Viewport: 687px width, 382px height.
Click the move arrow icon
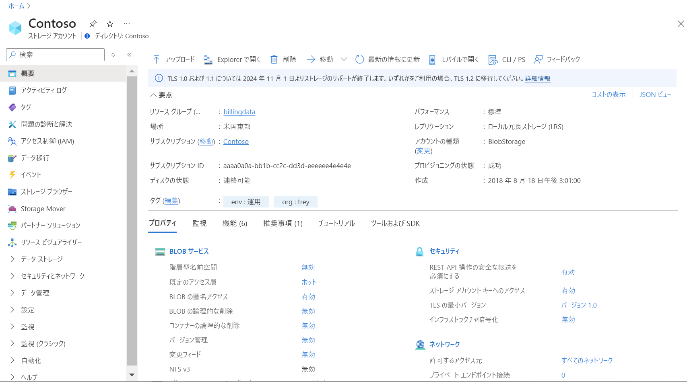click(311, 60)
